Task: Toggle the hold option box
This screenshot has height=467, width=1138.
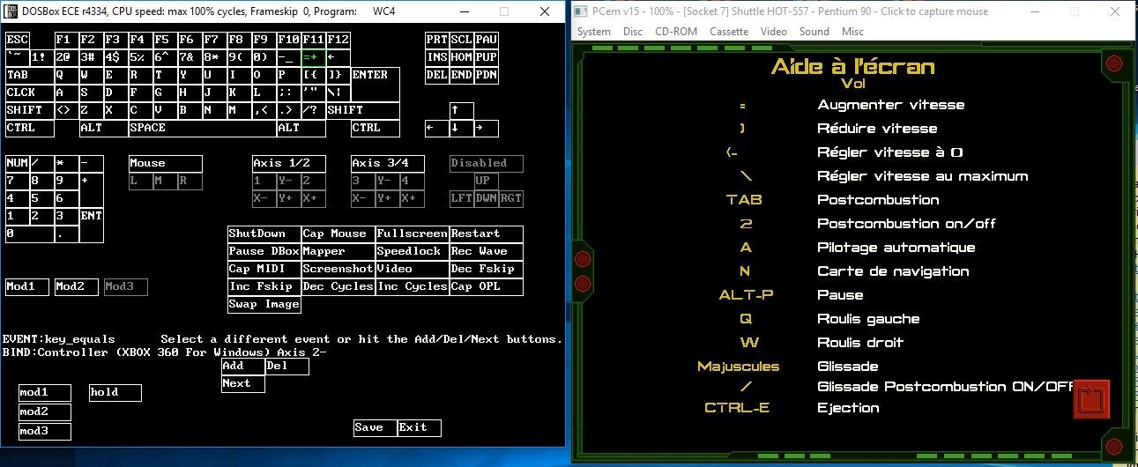Action: coord(115,392)
